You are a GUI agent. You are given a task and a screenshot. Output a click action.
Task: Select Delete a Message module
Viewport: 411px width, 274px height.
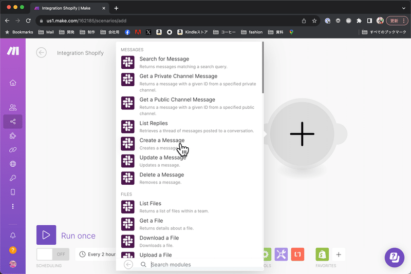189,178
